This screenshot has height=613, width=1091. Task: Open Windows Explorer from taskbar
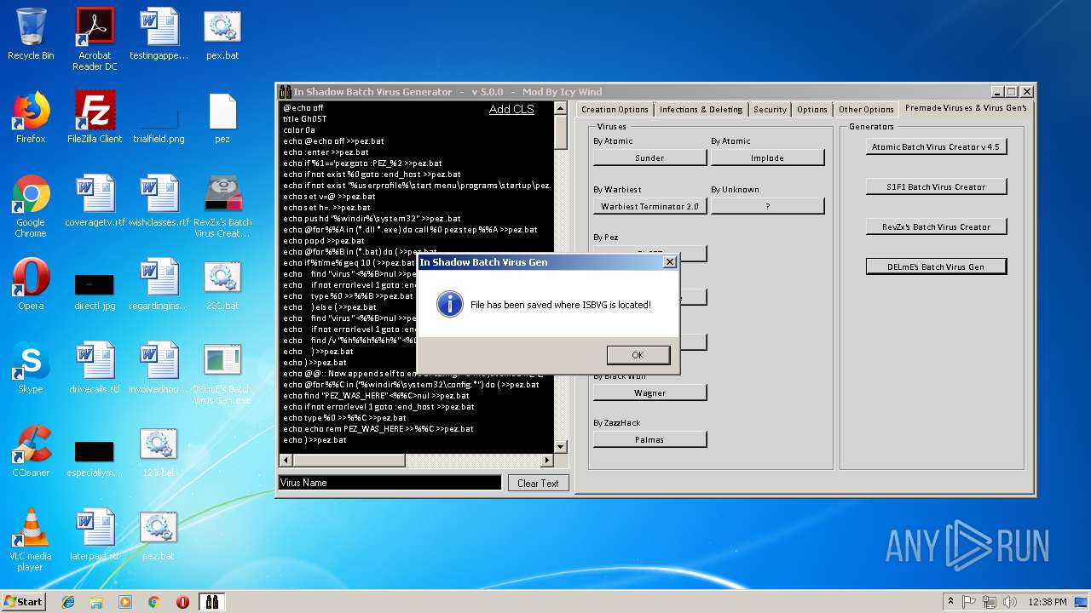(x=96, y=602)
